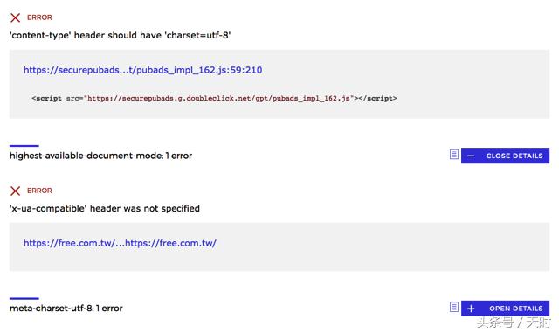Image resolution: width=559 pixels, height=333 pixels.
Task: Collapse highest-available-document-mode details via CLOSE DETAILS
Action: pyautogui.click(x=505, y=156)
